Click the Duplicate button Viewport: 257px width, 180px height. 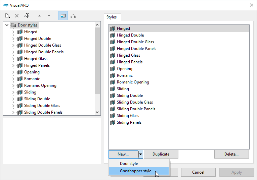pyautogui.click(x=161, y=154)
